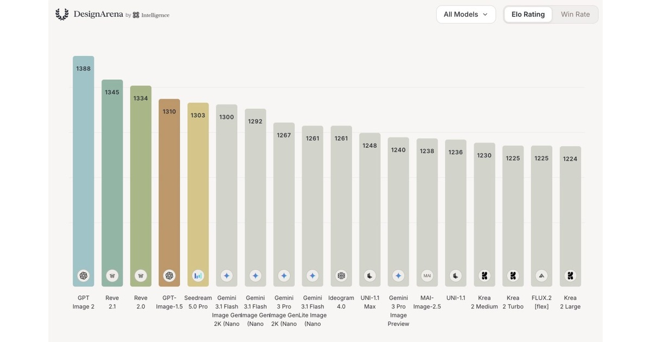The height and width of the screenshot is (342, 651).
Task: Click the FLUX.2 [flex] triangle icon
Action: pyautogui.click(x=541, y=276)
